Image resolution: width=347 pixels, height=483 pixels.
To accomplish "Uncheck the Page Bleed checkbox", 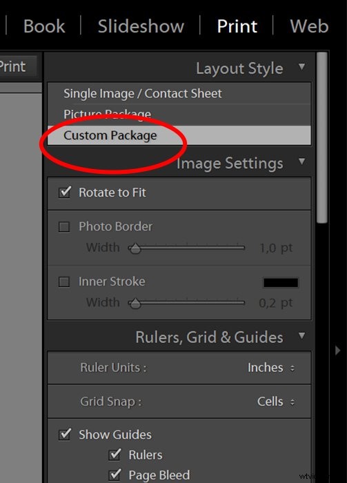I will point(115,475).
